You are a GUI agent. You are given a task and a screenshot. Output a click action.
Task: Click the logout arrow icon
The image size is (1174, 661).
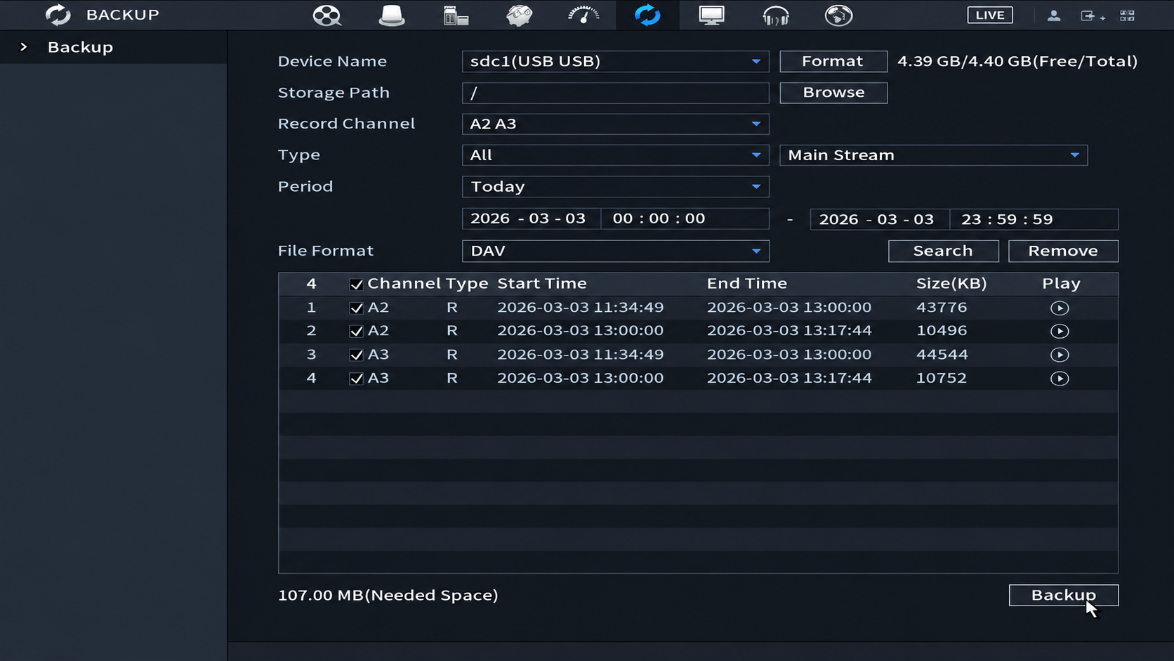(1088, 15)
